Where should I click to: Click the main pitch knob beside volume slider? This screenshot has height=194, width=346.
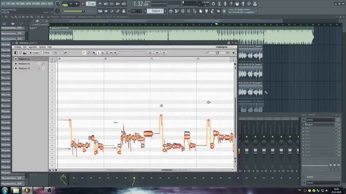57,11
